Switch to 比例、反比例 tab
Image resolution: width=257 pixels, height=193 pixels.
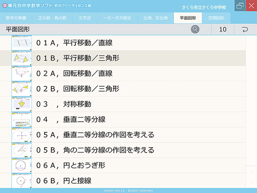(155, 18)
